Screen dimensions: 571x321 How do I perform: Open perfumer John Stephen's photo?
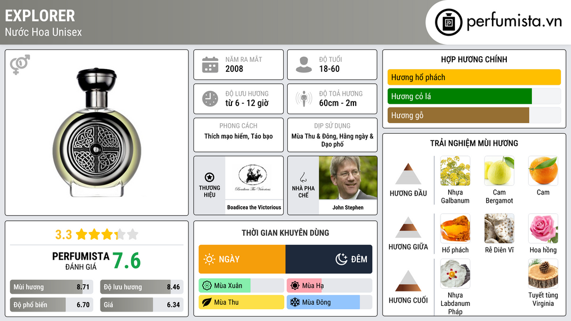pyautogui.click(x=348, y=178)
